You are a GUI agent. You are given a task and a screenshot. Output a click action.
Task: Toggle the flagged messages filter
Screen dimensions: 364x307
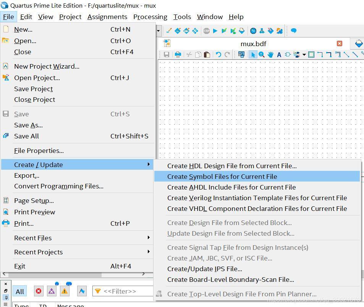(82, 291)
